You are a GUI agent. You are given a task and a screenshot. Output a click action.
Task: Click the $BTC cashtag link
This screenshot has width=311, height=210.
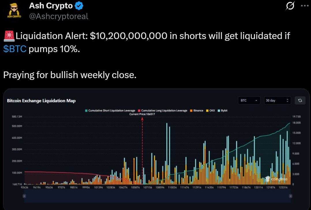point(15,49)
